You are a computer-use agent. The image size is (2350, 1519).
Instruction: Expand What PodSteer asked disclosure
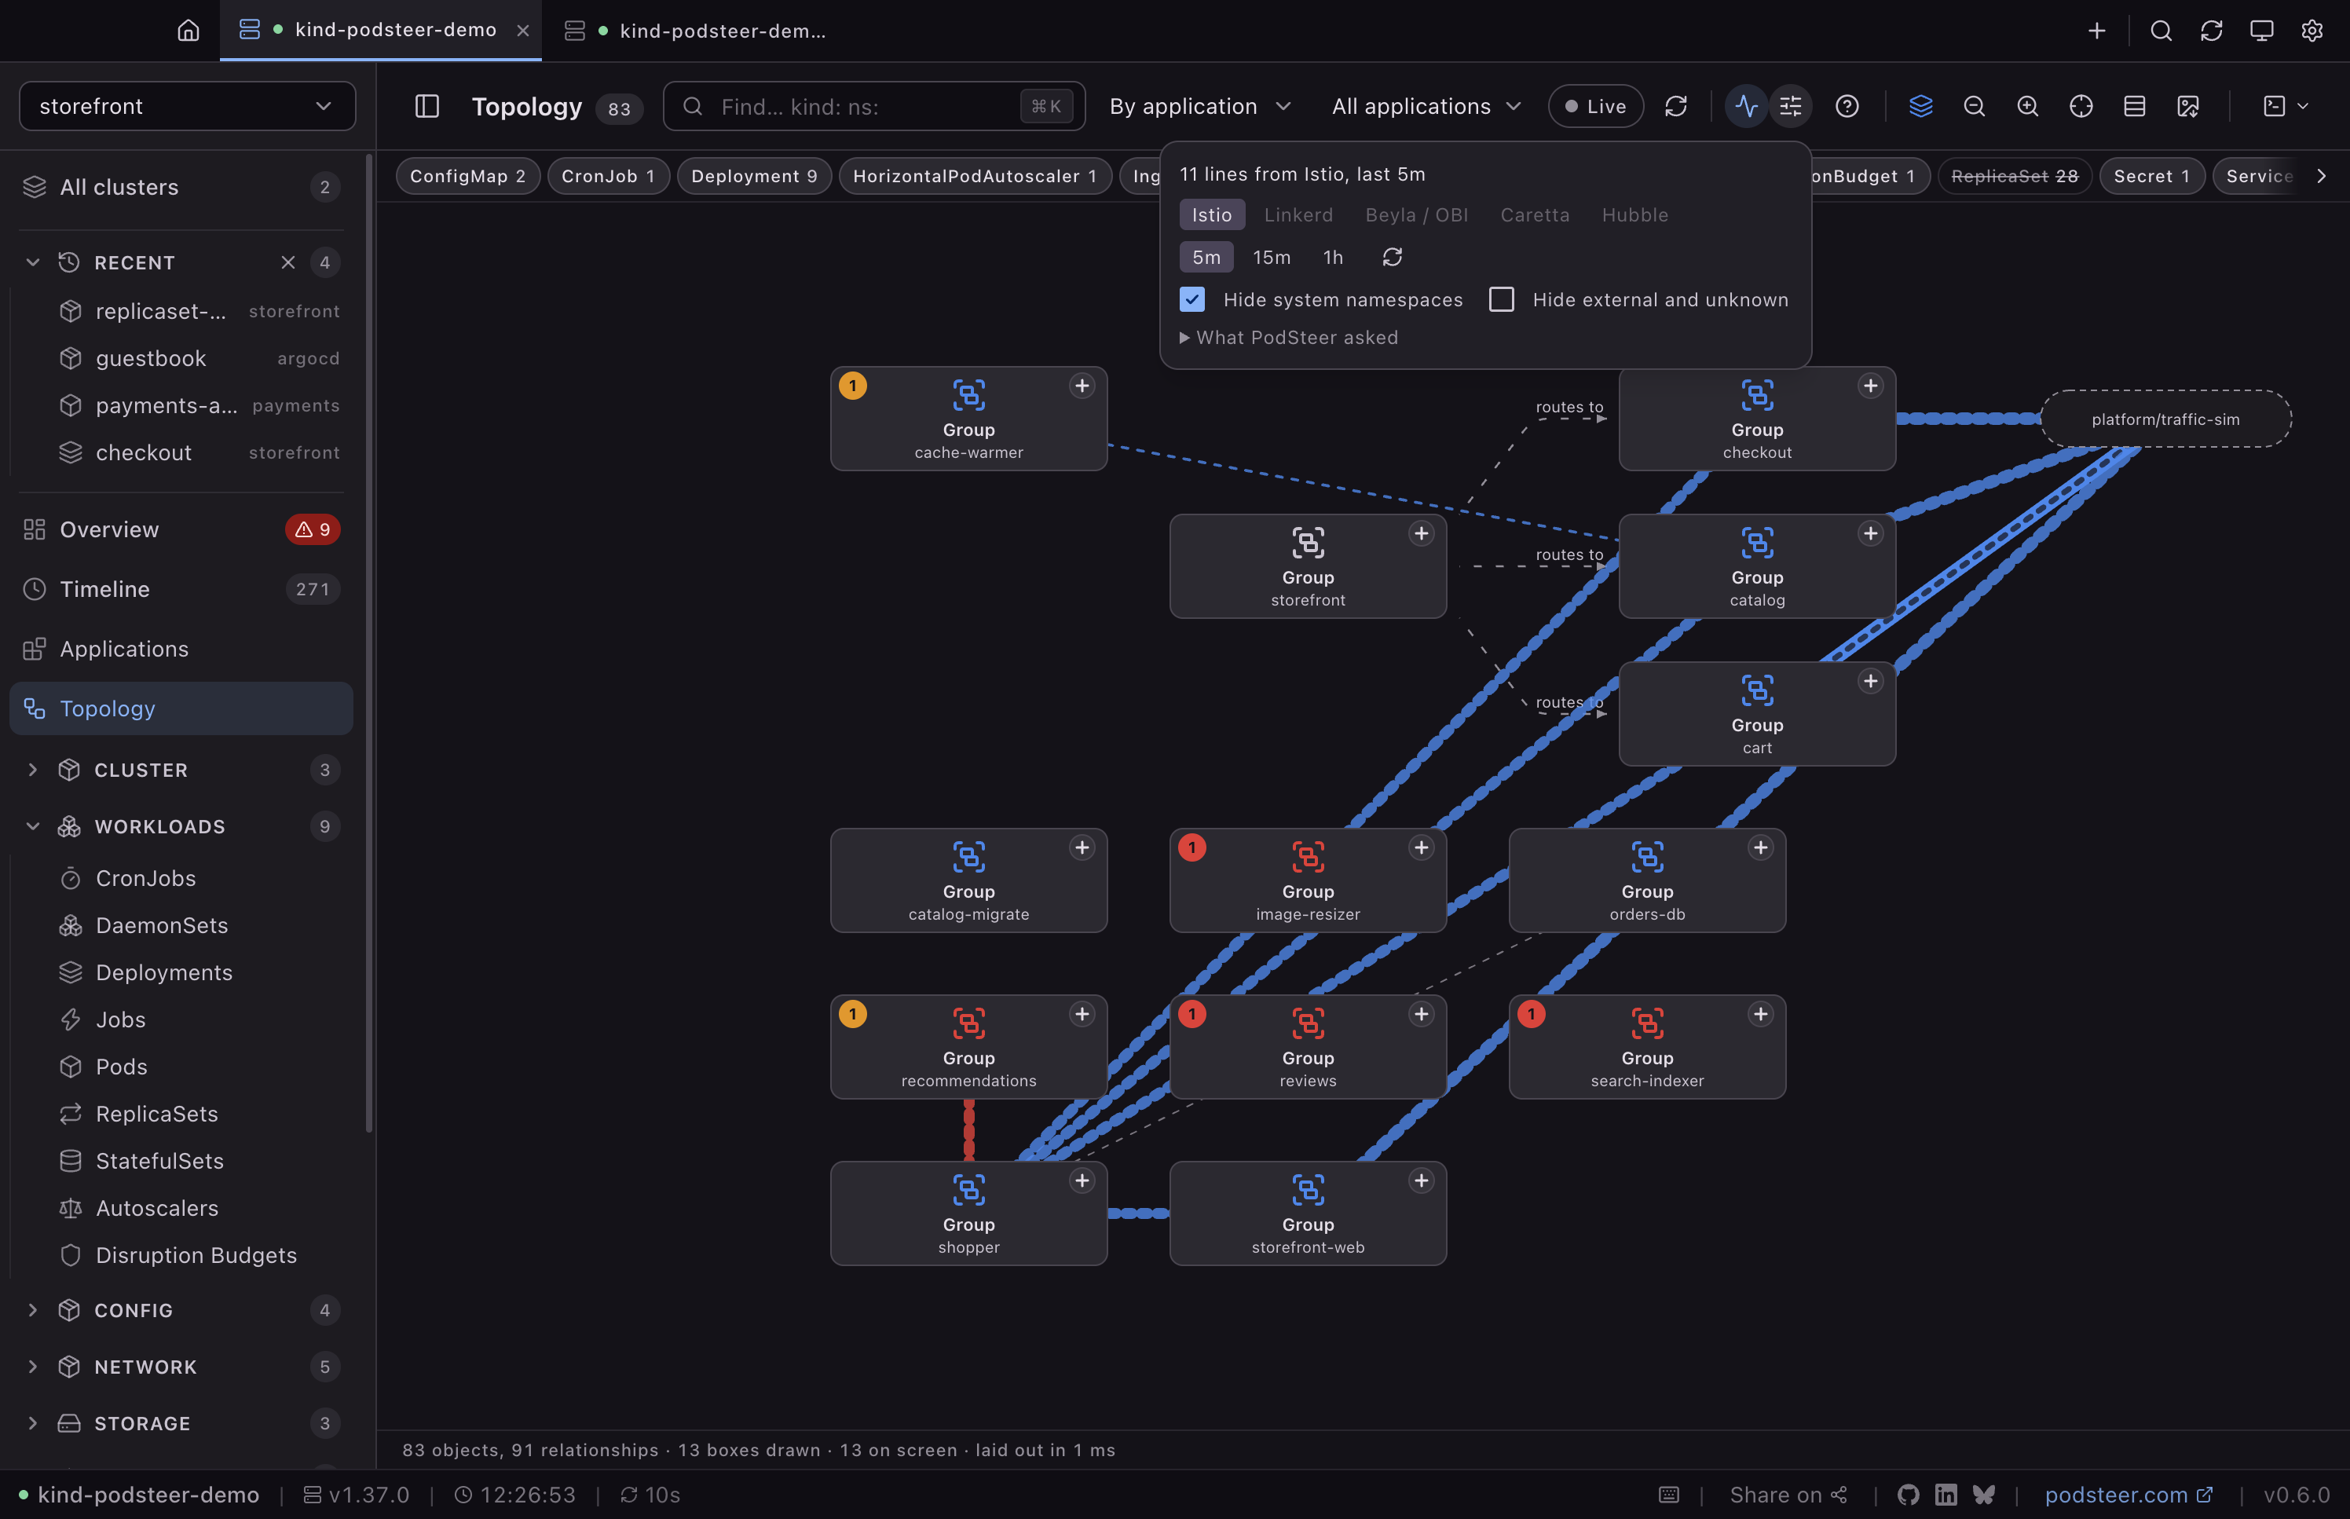tap(1289, 337)
